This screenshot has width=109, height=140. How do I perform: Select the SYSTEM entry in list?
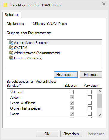pos(55,48)
